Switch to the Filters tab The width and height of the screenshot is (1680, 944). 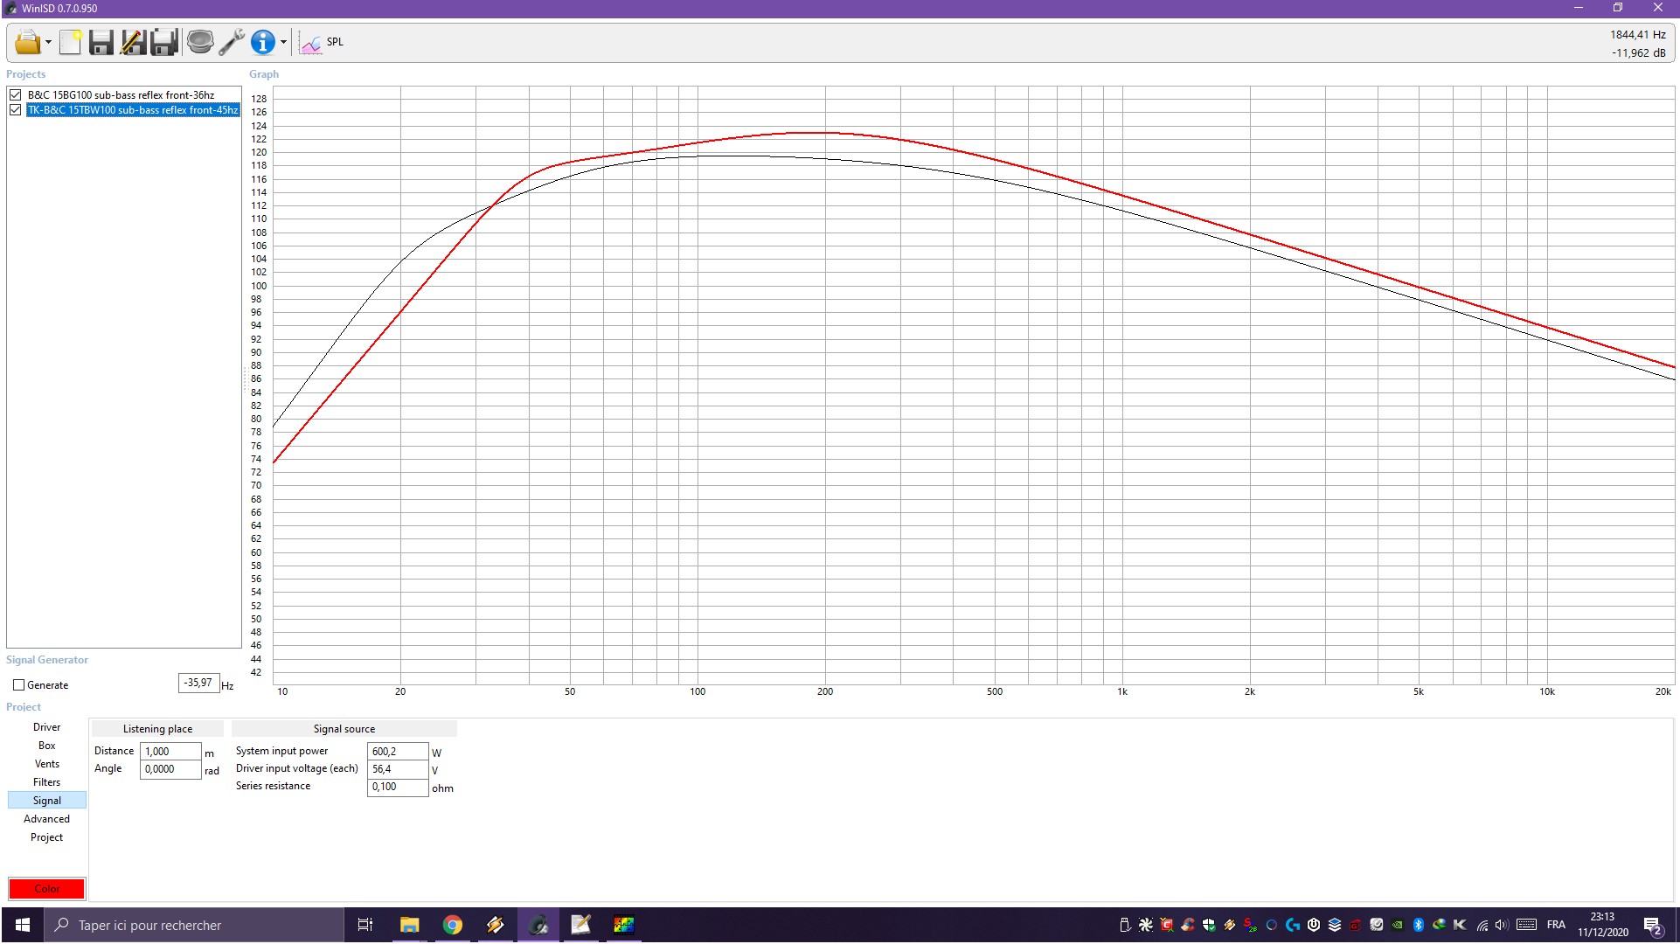pos(47,782)
